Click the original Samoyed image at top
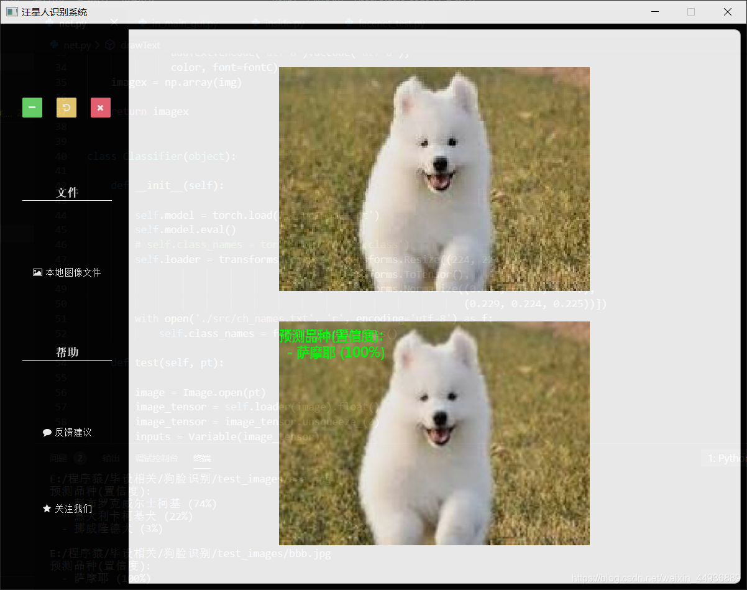This screenshot has width=747, height=590. click(x=434, y=179)
